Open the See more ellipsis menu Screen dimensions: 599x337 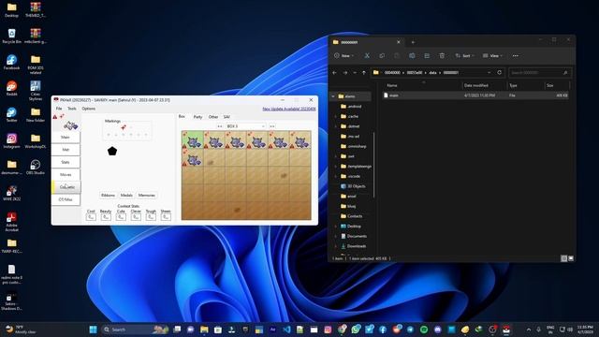coord(516,56)
